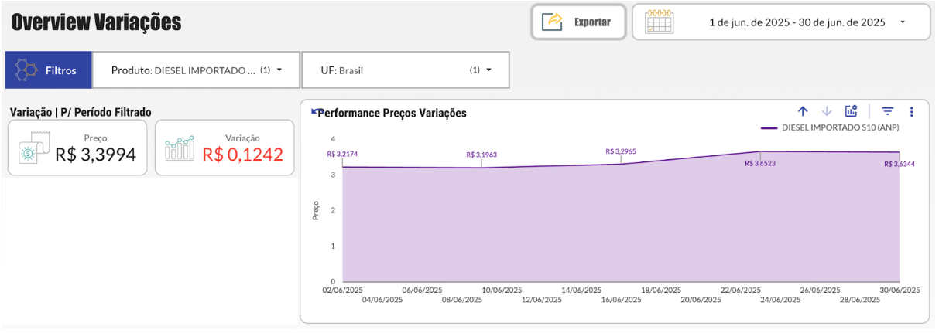Expand the Produto filter dropdown

point(279,70)
